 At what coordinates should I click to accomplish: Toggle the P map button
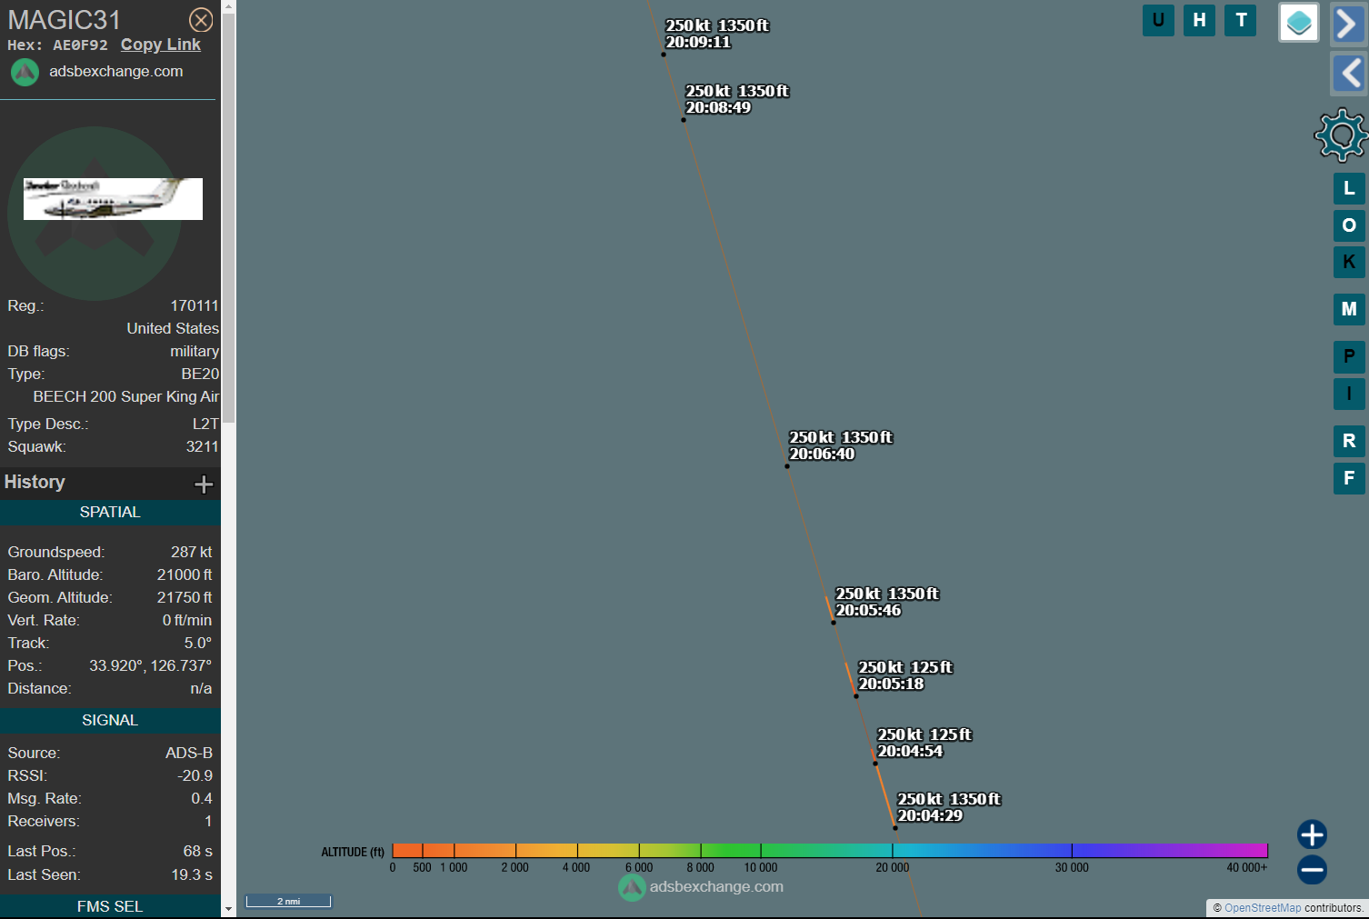coord(1349,356)
